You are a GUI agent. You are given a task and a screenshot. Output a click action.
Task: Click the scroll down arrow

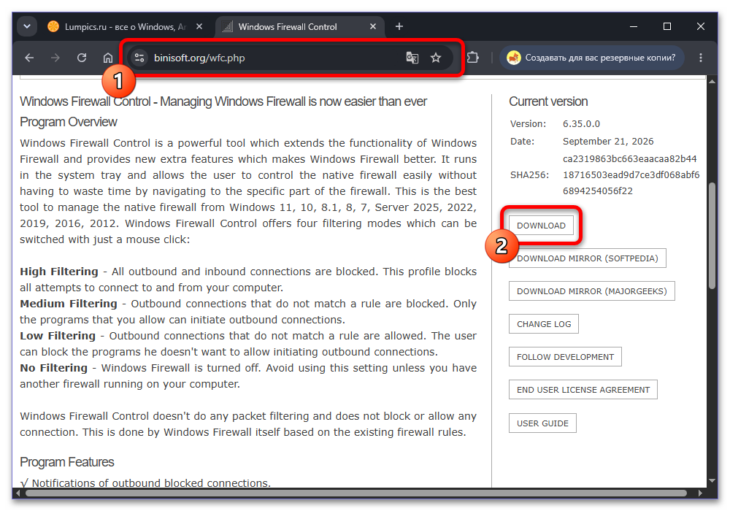(x=712, y=481)
